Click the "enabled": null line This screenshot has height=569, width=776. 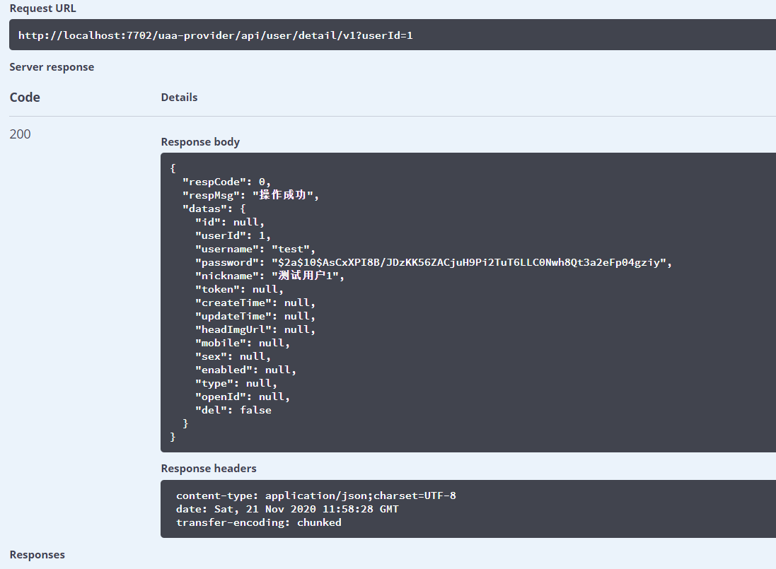click(x=245, y=370)
